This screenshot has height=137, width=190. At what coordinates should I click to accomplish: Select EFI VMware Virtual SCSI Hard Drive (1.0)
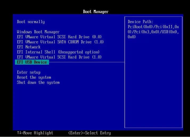pyautogui.click(x=59, y=57)
